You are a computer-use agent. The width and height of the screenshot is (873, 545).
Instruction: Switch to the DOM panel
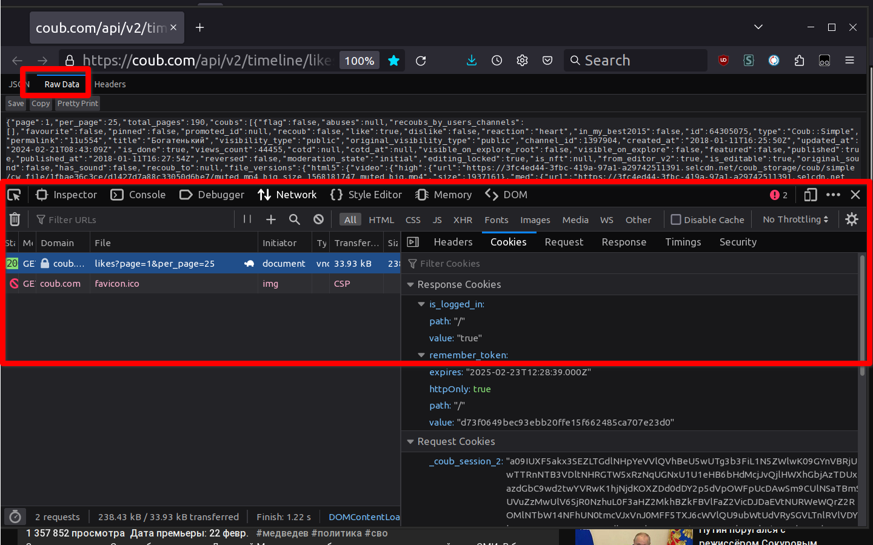coord(506,195)
